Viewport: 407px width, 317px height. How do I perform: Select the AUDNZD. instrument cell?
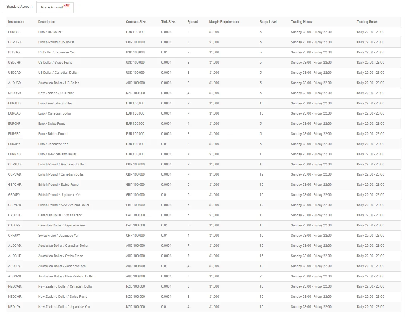click(15, 276)
